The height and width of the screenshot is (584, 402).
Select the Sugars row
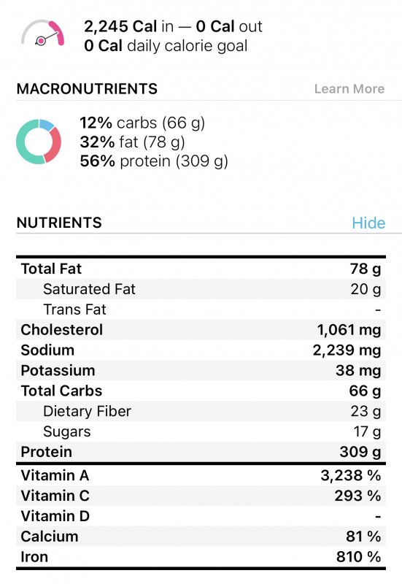point(201,431)
